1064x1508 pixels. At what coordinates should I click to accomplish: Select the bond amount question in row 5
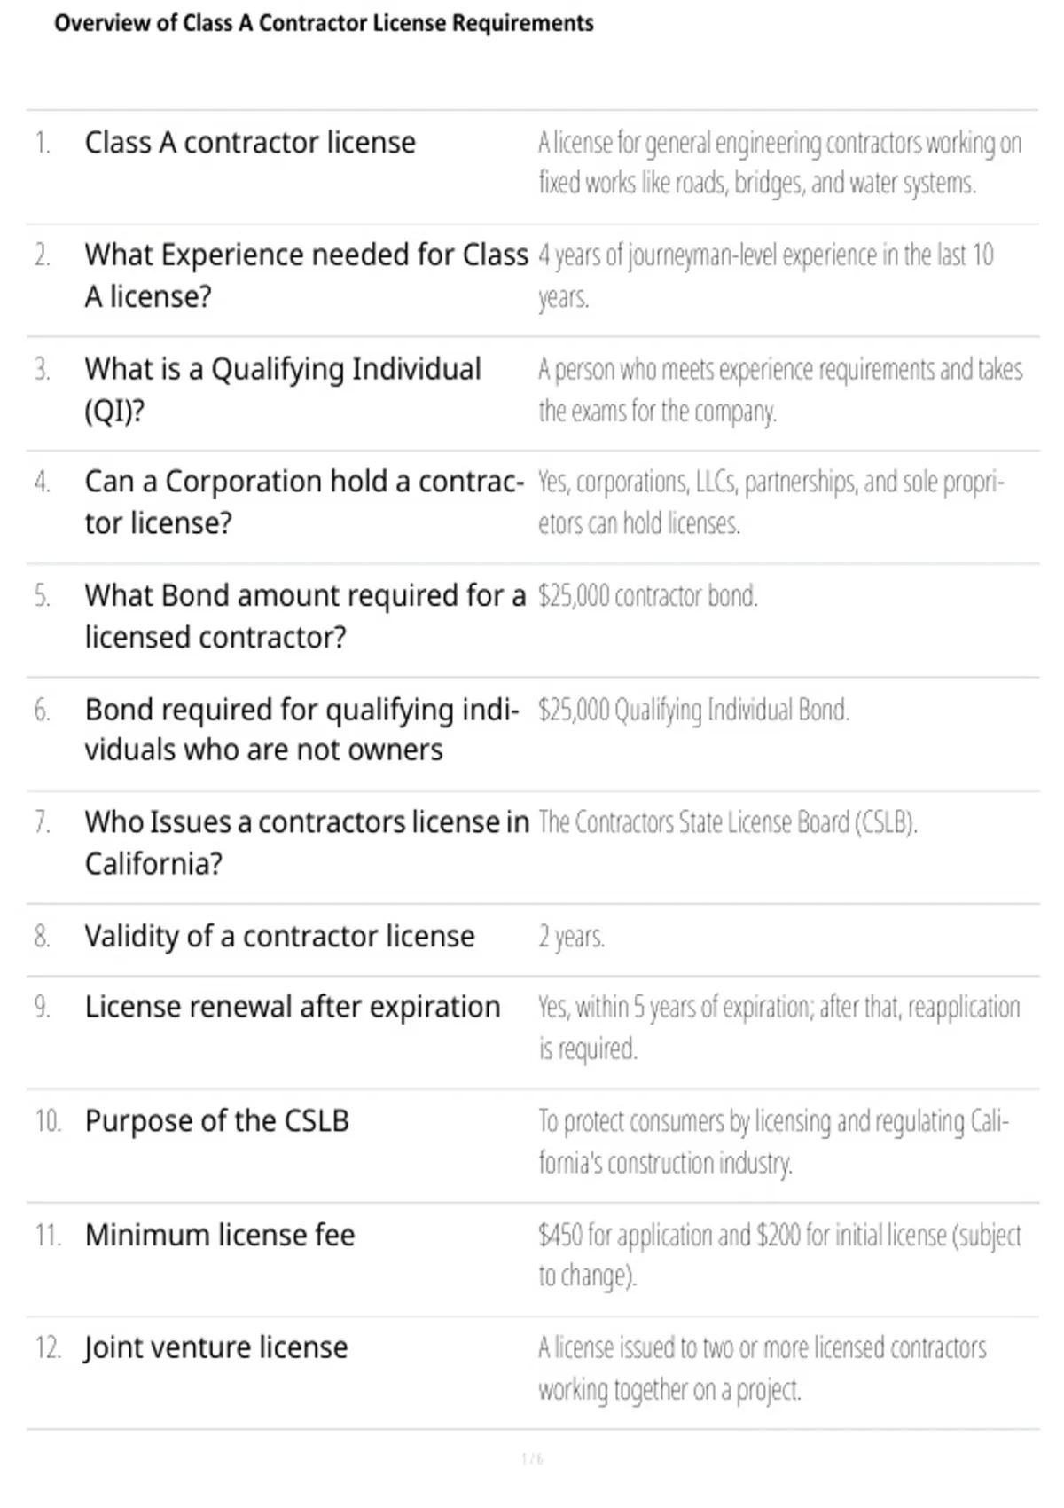coord(305,616)
